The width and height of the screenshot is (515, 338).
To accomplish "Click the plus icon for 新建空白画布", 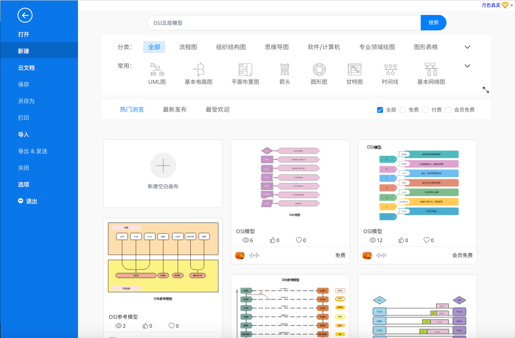I will click(163, 166).
